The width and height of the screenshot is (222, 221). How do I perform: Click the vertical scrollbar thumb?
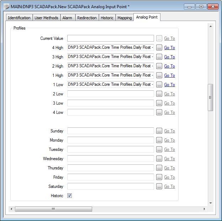[211, 98]
